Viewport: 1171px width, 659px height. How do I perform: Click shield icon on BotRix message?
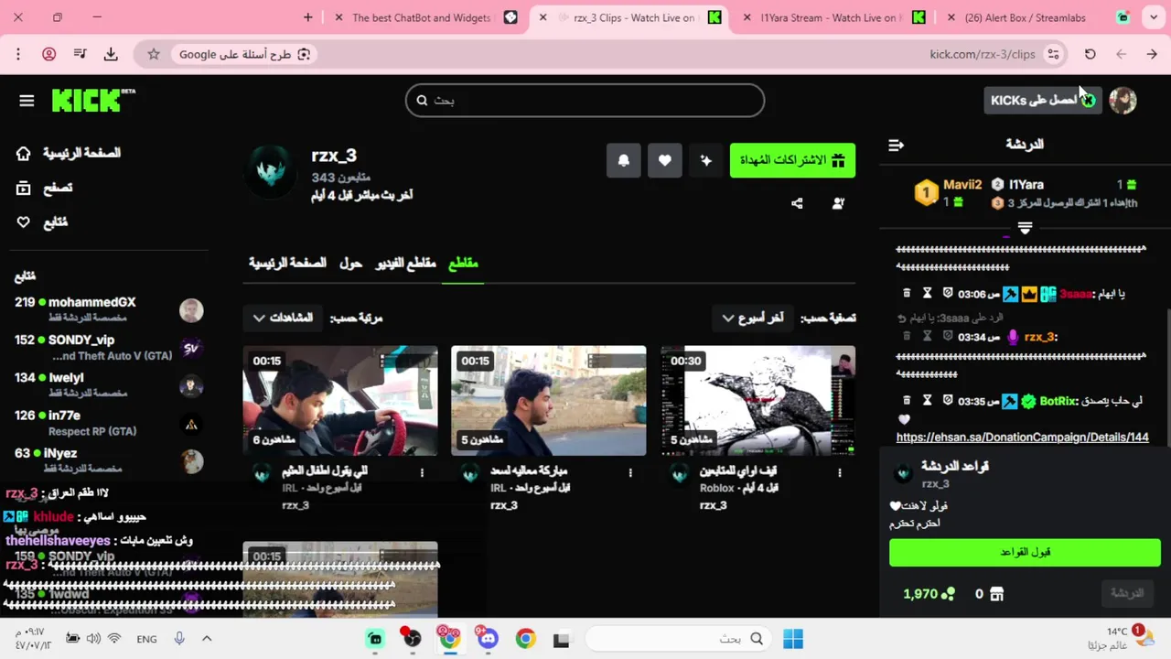pos(948,401)
